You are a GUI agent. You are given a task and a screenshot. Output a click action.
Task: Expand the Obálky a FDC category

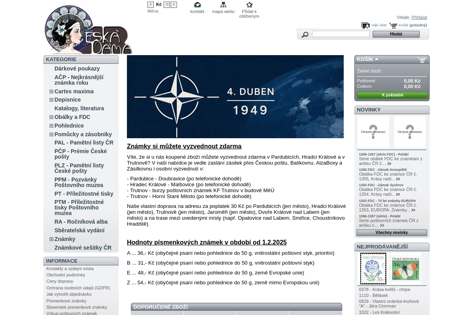(x=51, y=117)
